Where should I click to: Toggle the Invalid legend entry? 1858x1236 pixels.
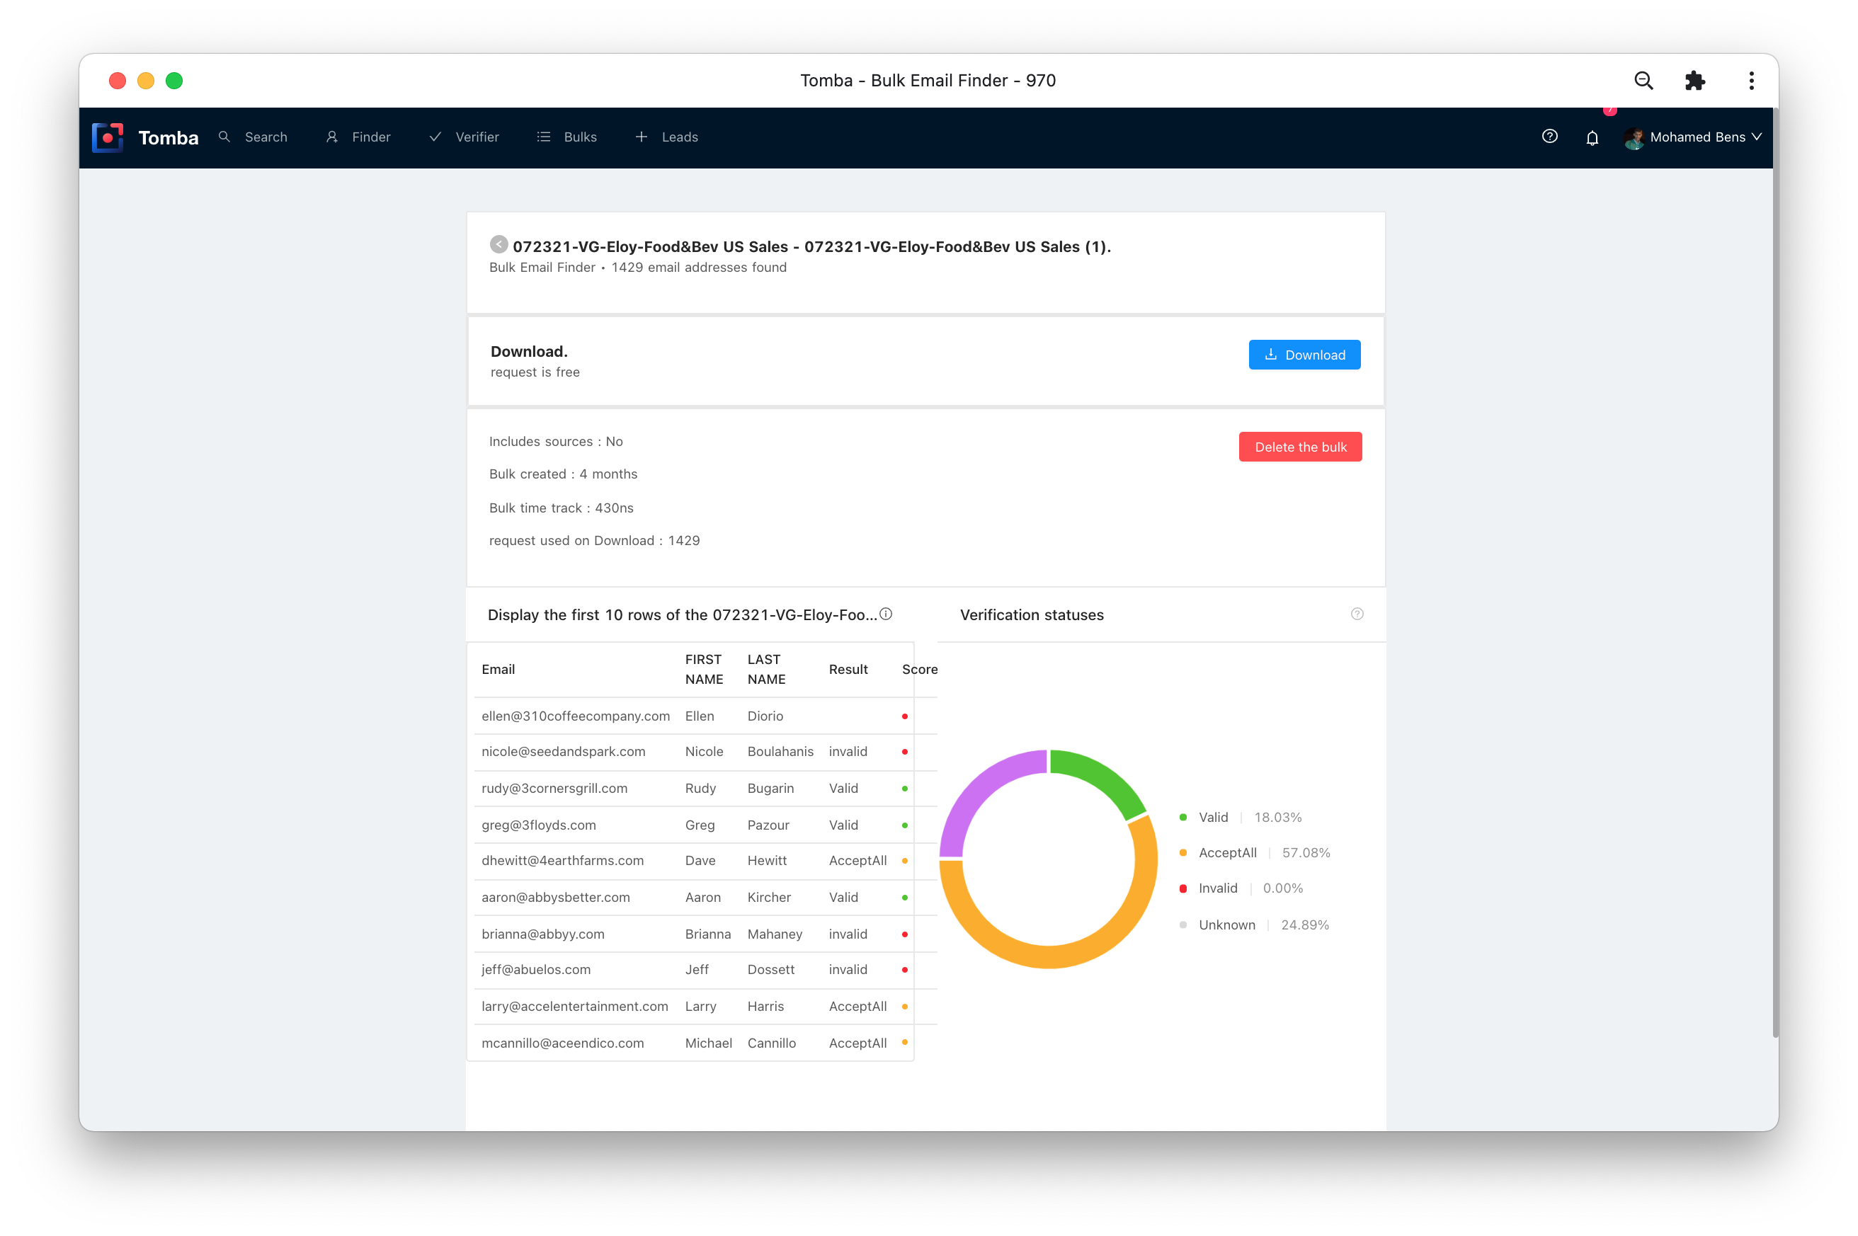point(1241,888)
